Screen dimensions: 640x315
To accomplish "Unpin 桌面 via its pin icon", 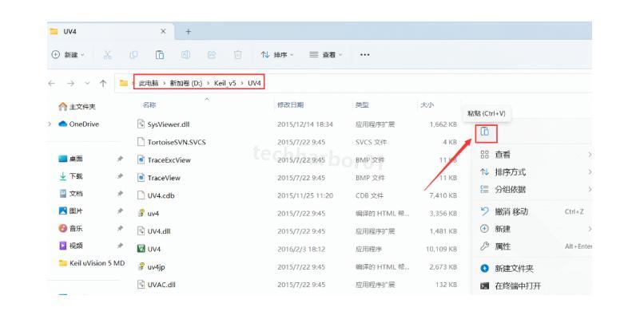I will (x=120, y=159).
